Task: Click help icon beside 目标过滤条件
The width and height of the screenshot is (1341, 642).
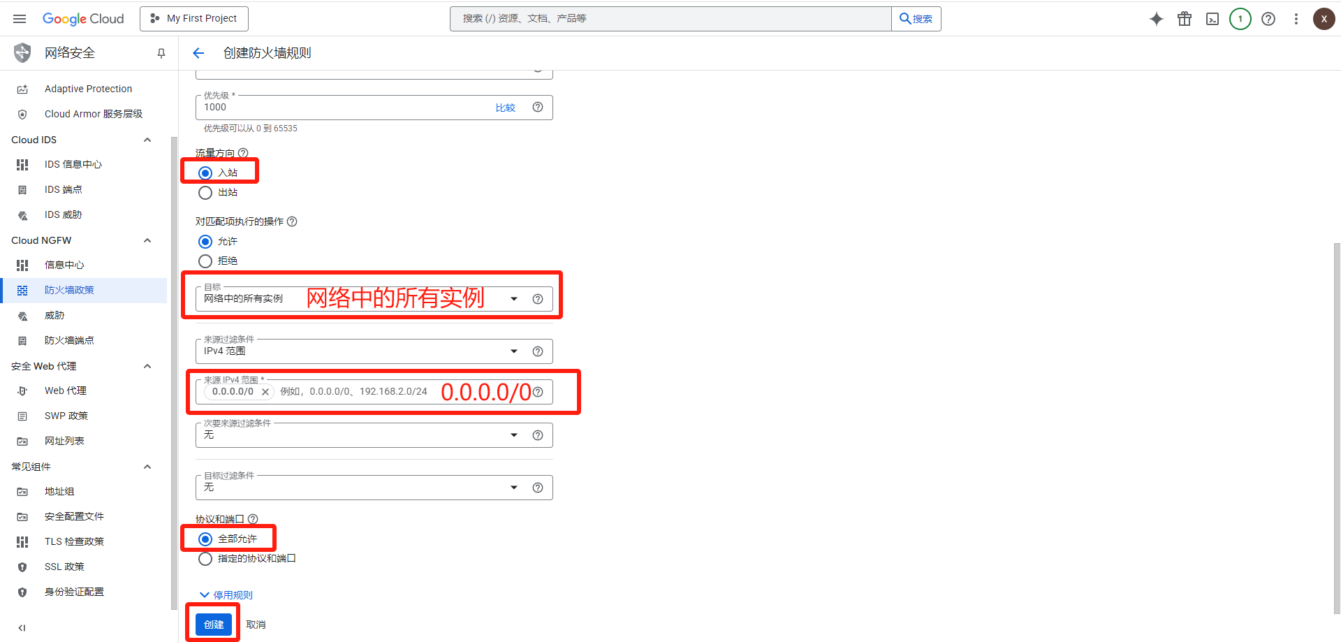Action: click(x=538, y=488)
